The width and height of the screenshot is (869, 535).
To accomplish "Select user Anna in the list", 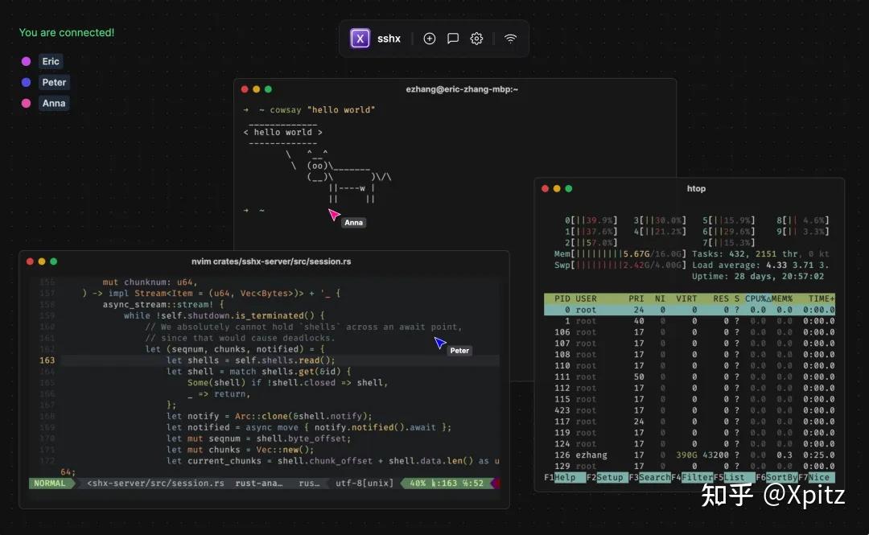I will 54,103.
